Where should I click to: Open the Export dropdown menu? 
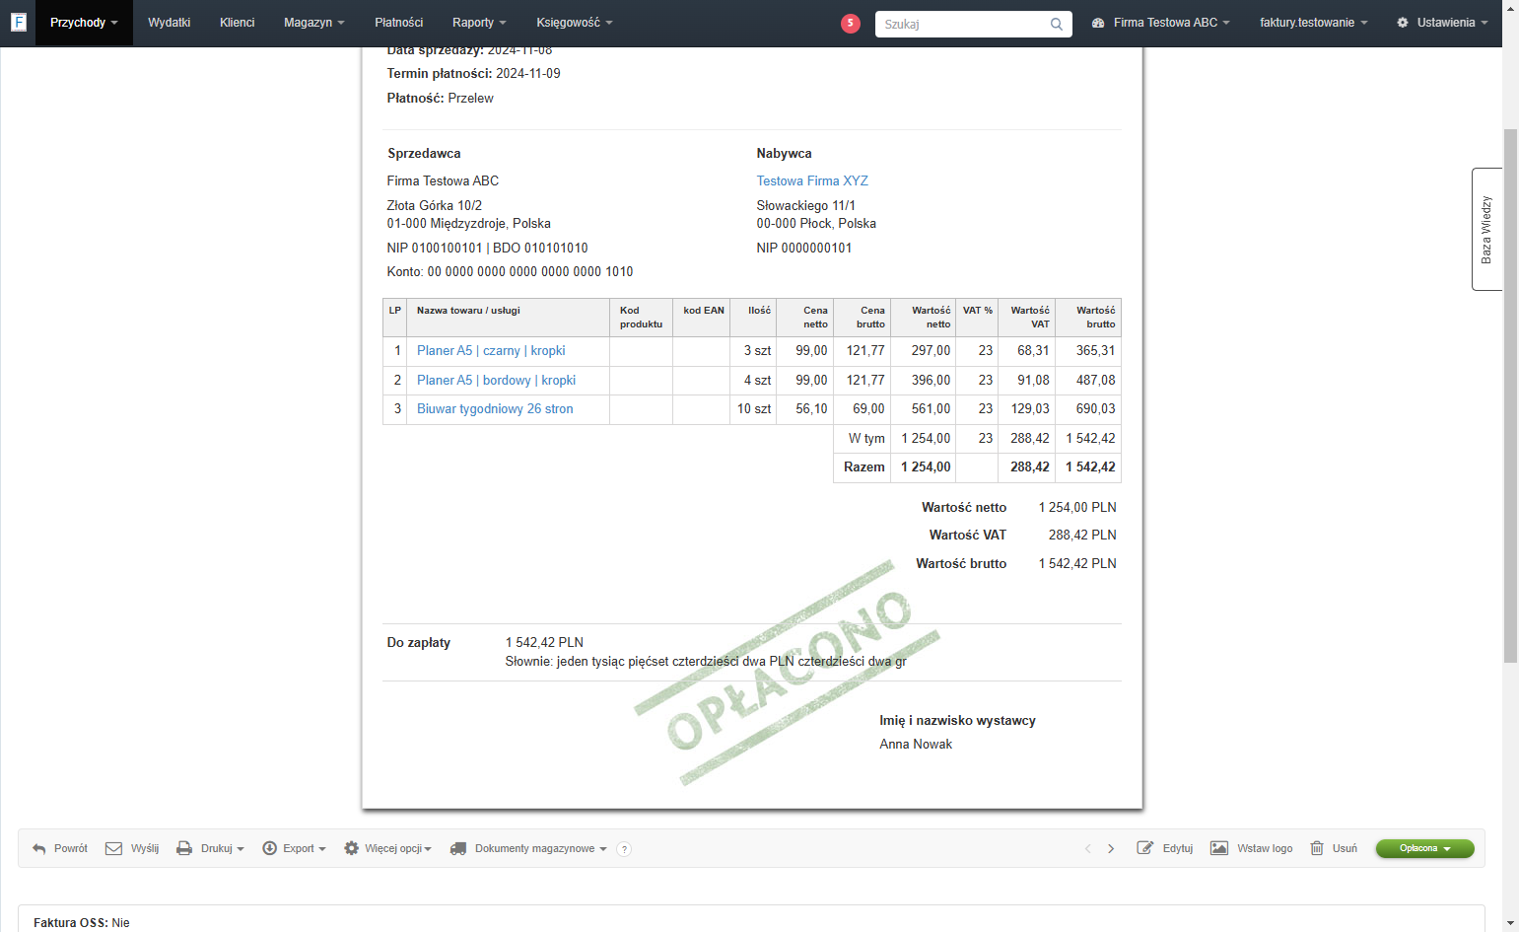(294, 848)
